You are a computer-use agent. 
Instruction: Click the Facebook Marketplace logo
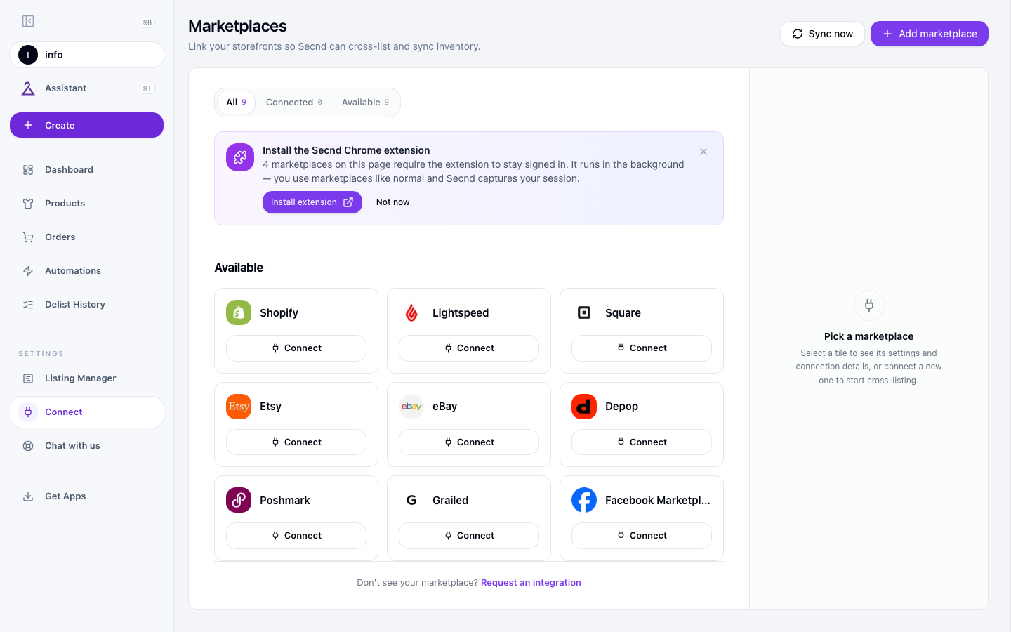584,500
